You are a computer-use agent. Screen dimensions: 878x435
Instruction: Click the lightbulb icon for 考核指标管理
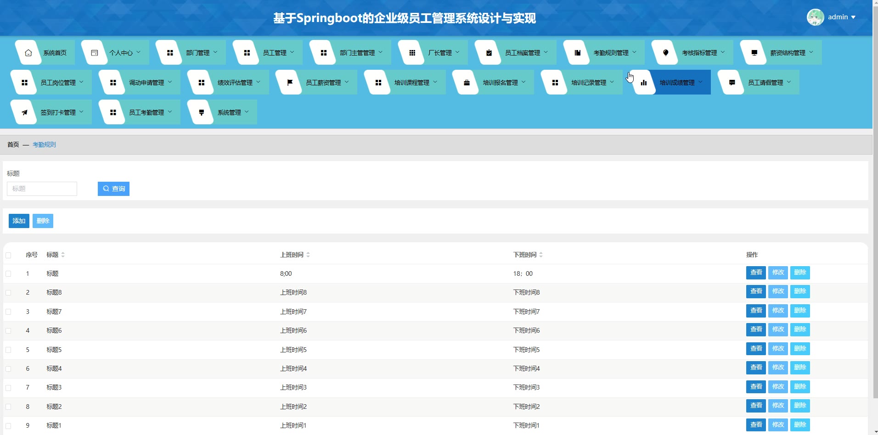pos(666,53)
